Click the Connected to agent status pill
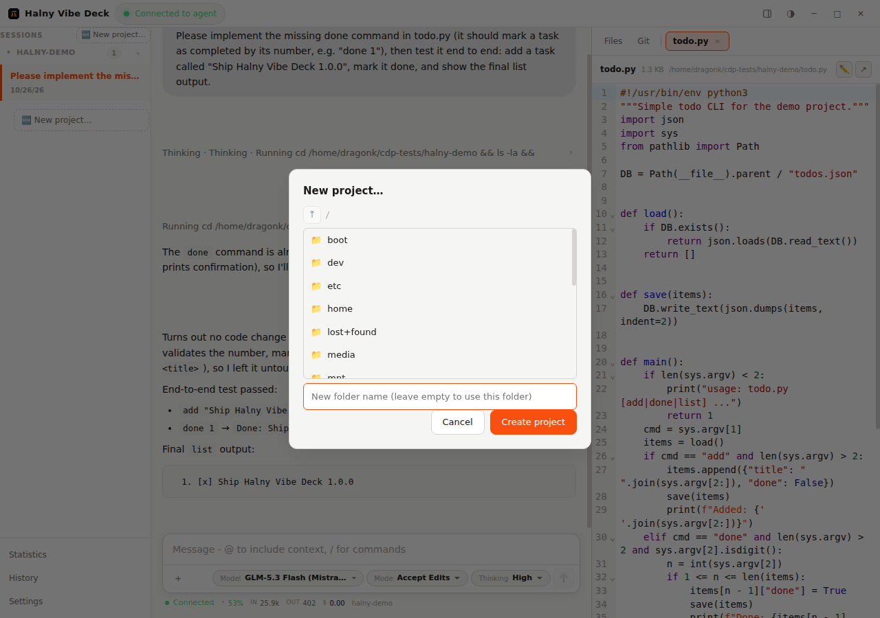 170,14
